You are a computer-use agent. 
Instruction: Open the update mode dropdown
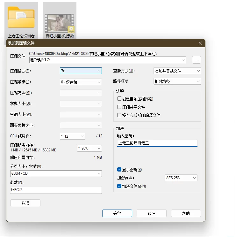pyautogui.click(x=177, y=71)
